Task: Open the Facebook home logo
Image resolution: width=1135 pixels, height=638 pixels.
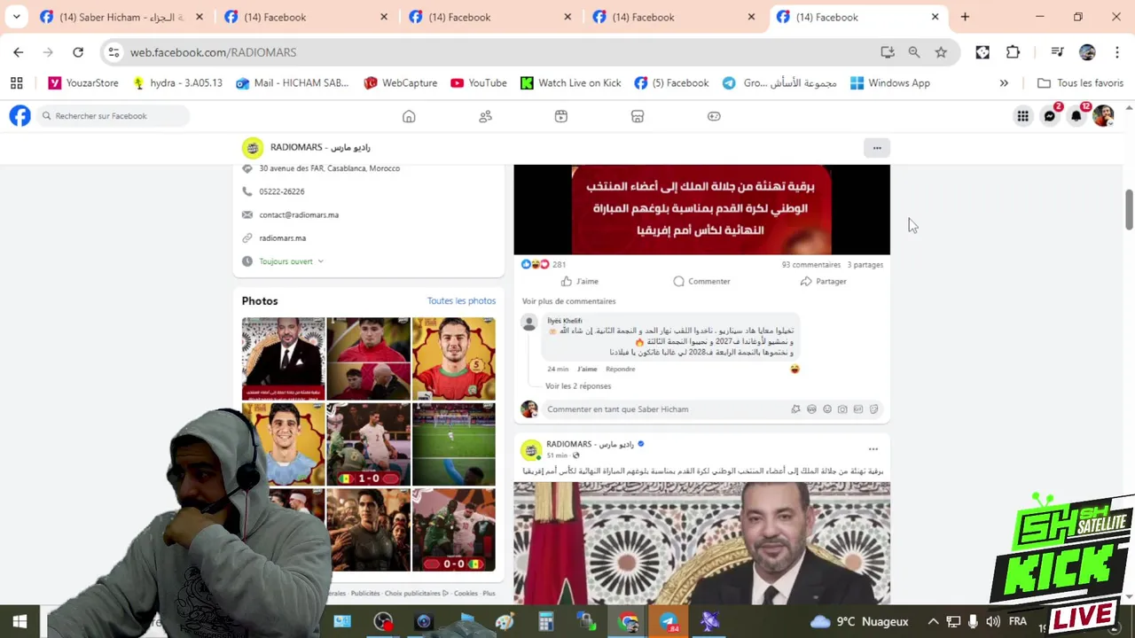Action: pos(20,116)
